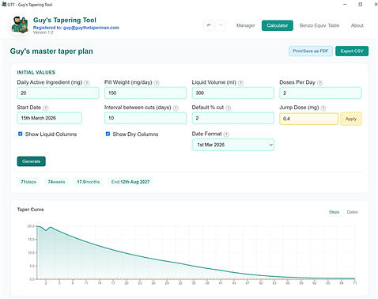Click the redo arrow icon

[221, 25]
